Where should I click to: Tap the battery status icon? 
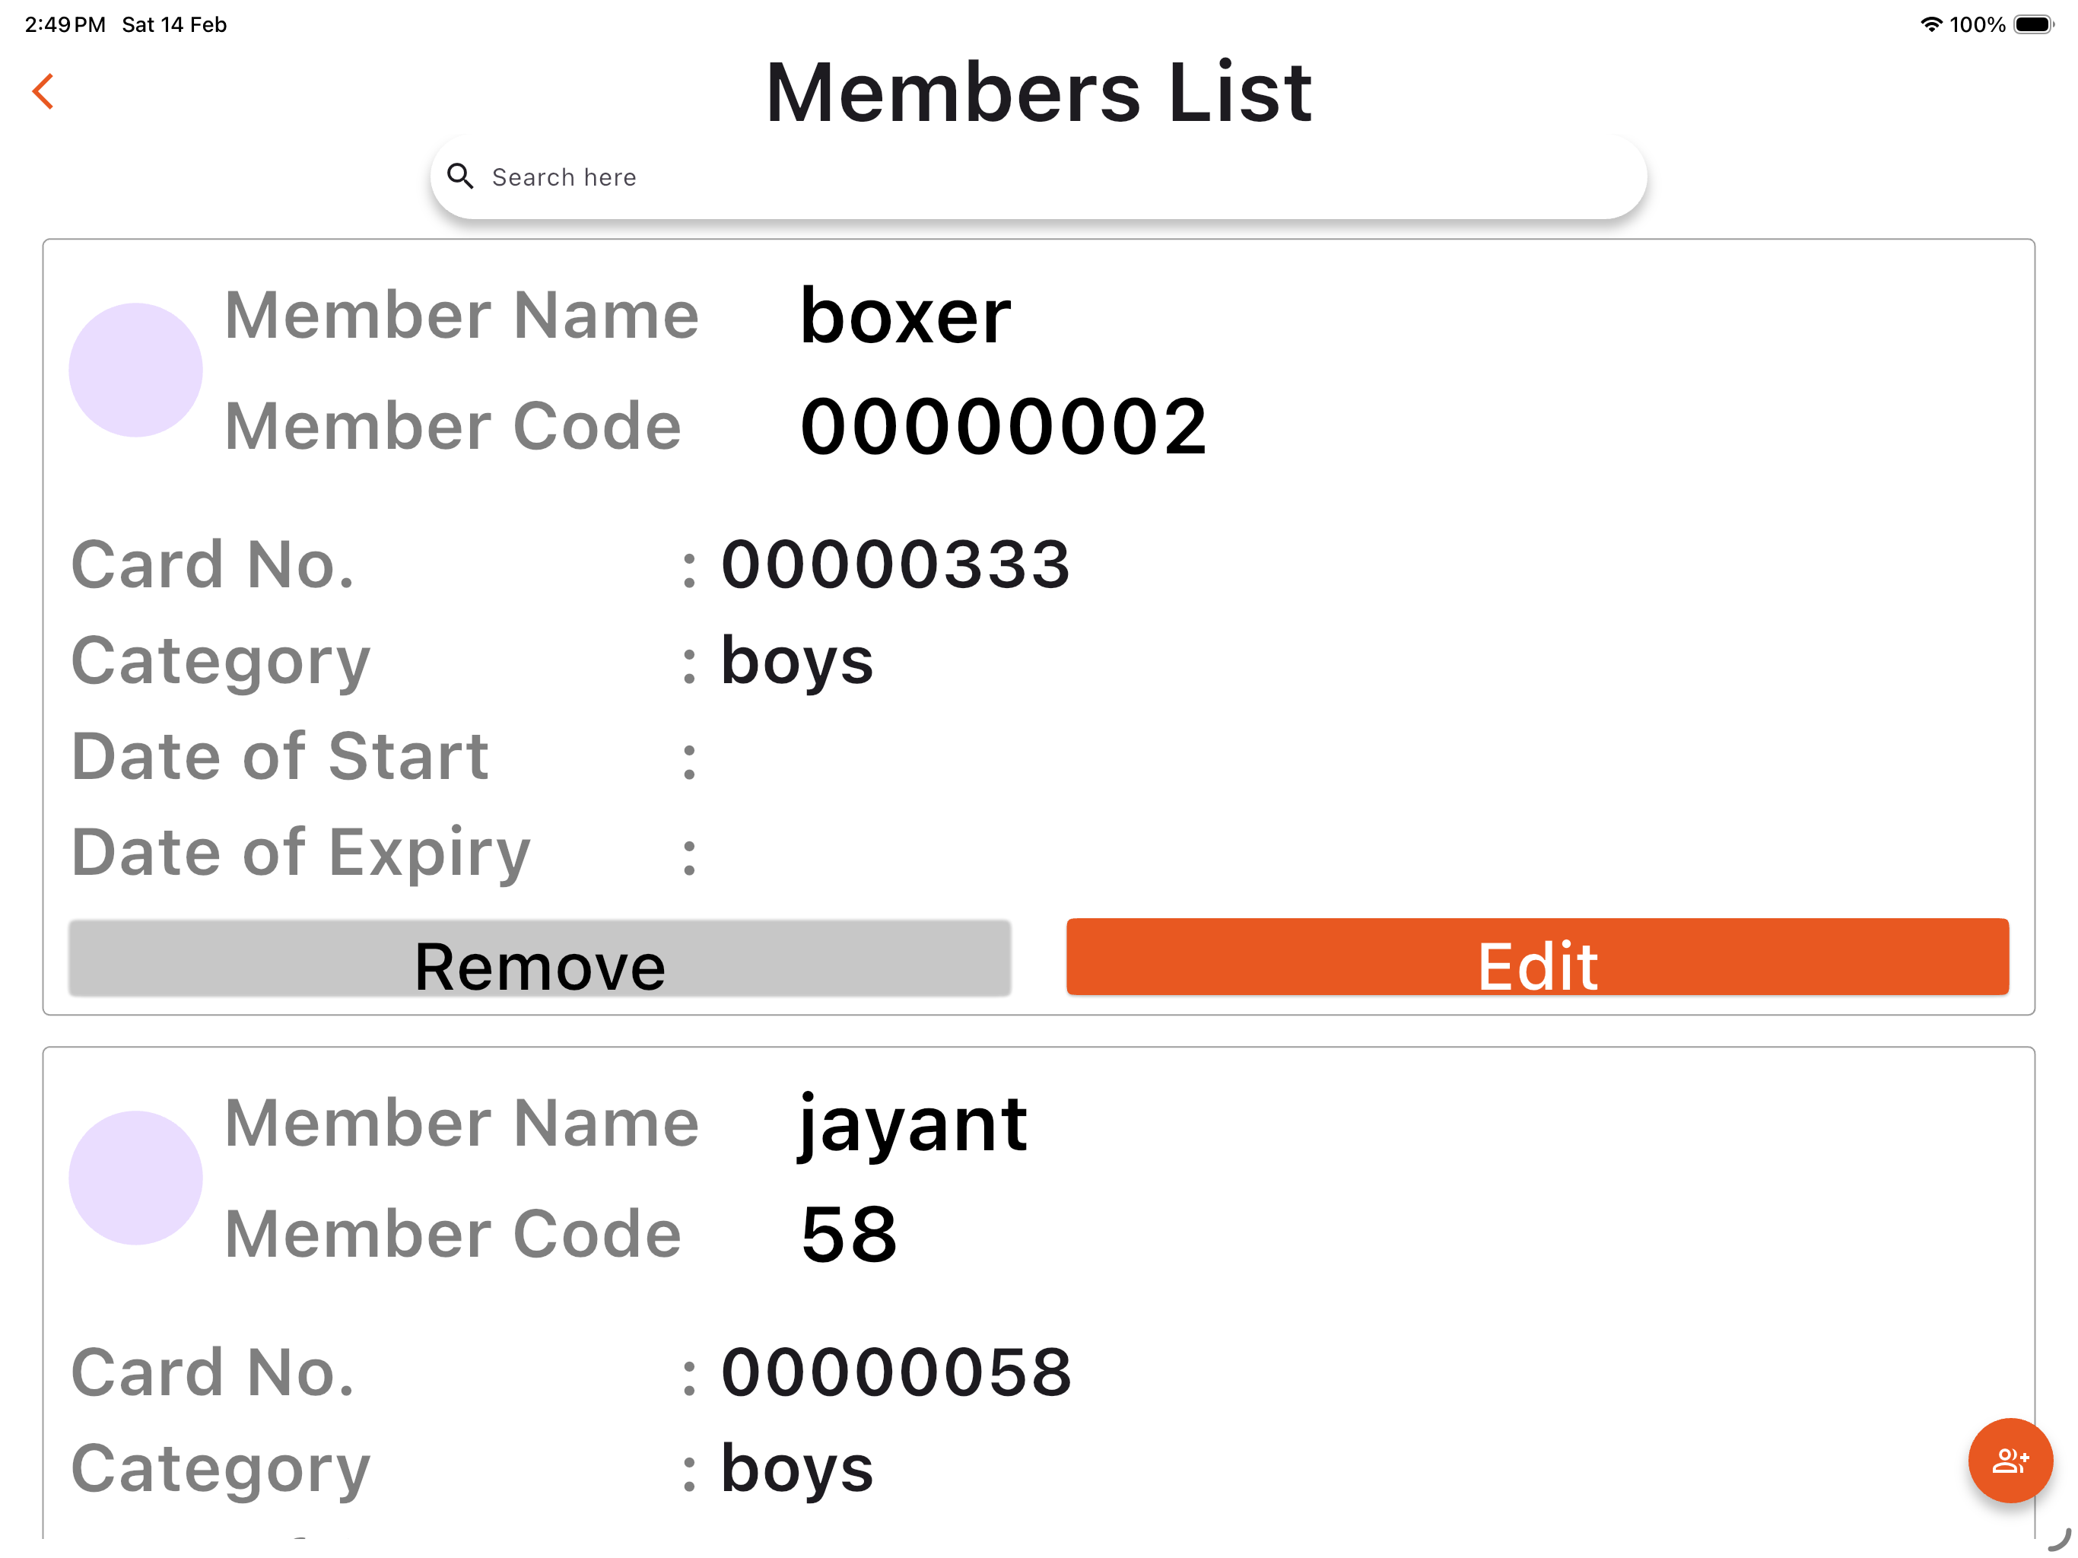point(2033,24)
